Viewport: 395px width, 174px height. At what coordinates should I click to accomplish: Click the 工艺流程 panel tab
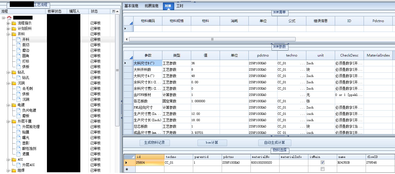click(x=28, y=5)
